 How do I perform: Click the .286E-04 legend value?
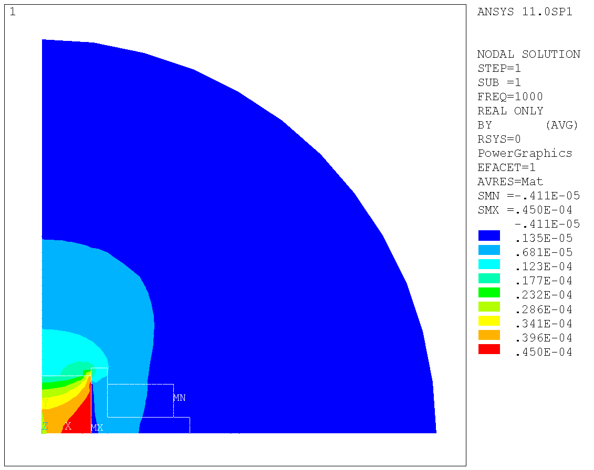click(544, 309)
